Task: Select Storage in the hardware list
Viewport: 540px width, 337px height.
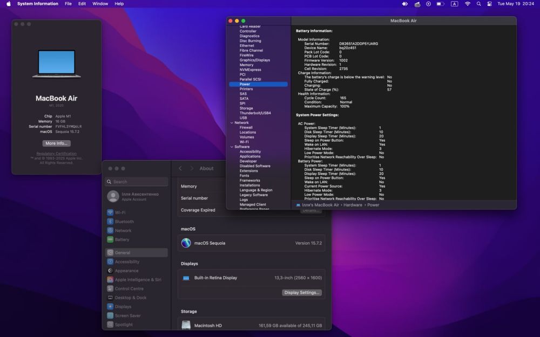Action: (x=246, y=108)
